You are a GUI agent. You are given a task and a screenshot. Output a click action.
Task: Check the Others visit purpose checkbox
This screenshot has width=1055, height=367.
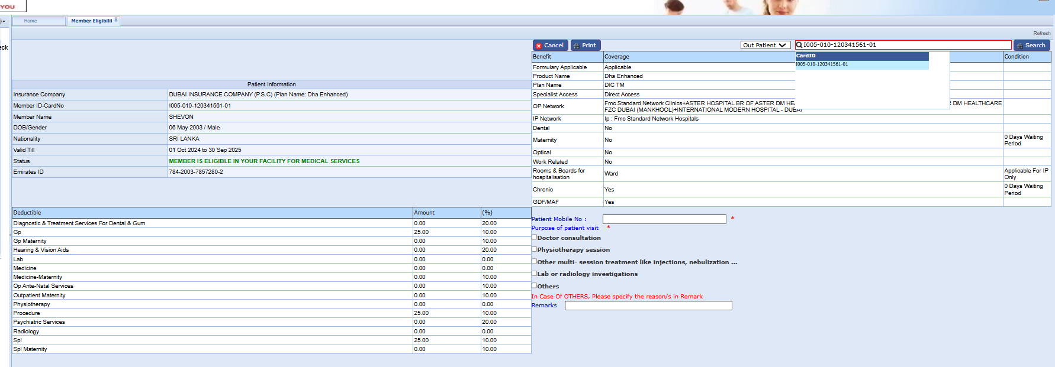tap(535, 285)
